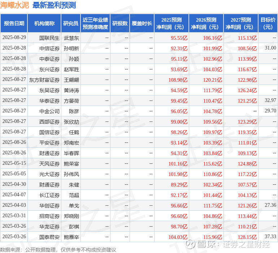Viewport: 278px width, 253px height.
Task: Click the 89.29亿 profit value
Action: 179,185
